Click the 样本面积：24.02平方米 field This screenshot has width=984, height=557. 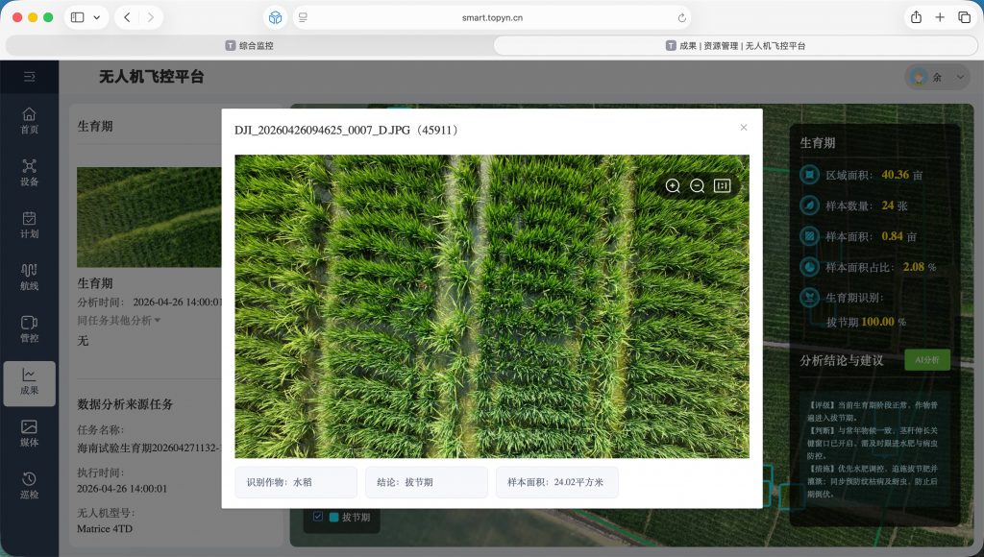point(556,482)
